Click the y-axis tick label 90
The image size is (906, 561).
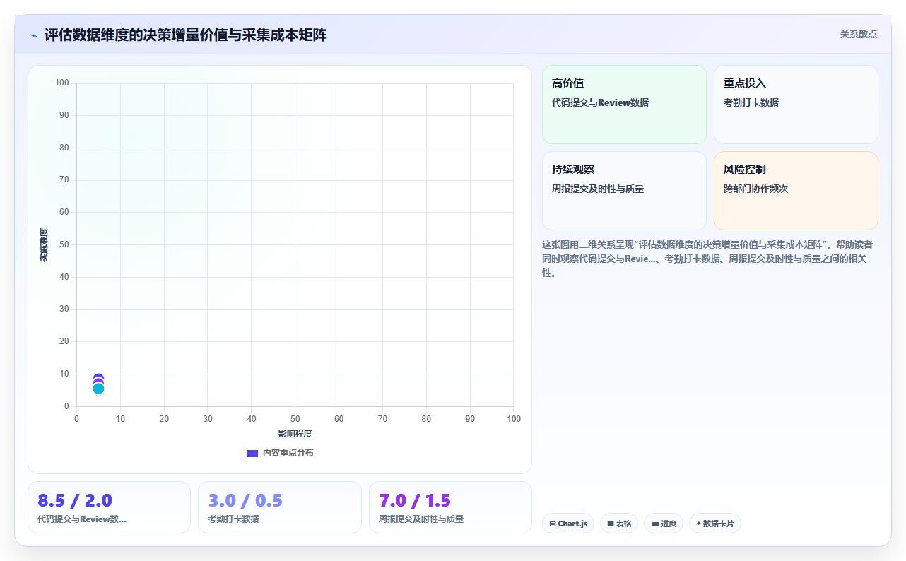click(64, 115)
